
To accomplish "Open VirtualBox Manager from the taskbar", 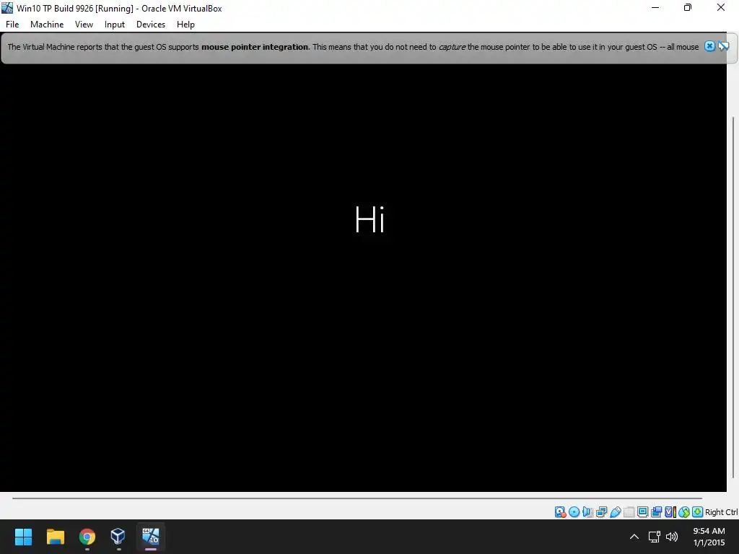I will [118, 537].
